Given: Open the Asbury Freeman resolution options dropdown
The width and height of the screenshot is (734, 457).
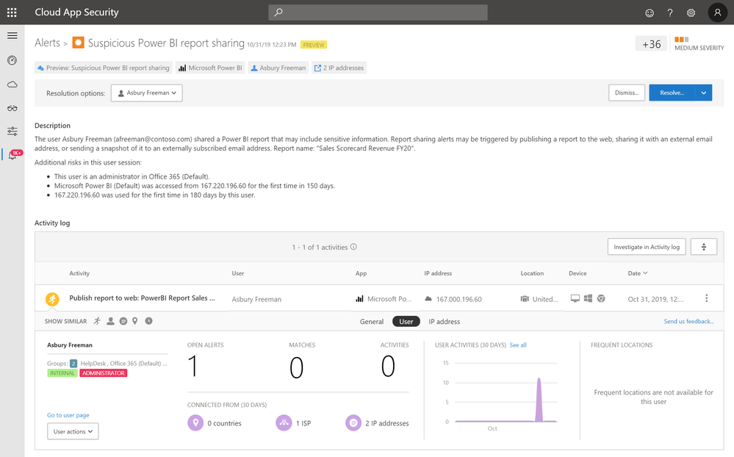Looking at the screenshot, I should point(147,93).
